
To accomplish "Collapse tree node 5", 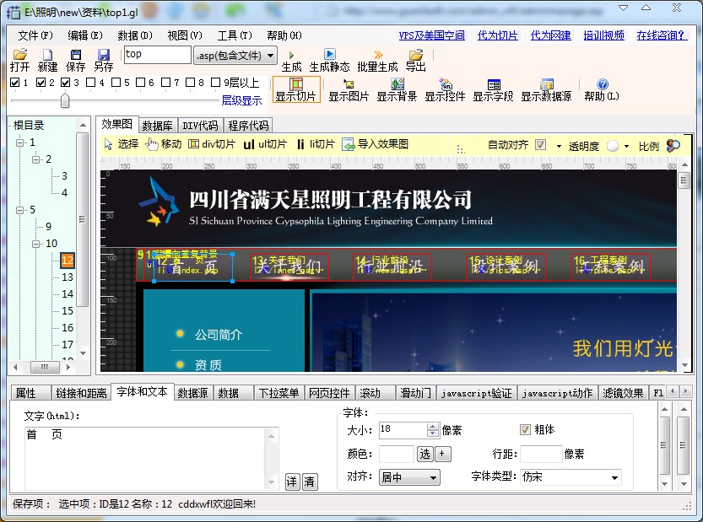I will (19, 210).
